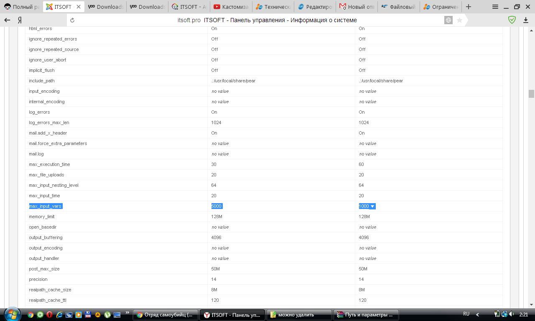The width and height of the screenshot is (535, 321).
Task: Open the browser hamburger menu
Action: pyautogui.click(x=495, y=7)
